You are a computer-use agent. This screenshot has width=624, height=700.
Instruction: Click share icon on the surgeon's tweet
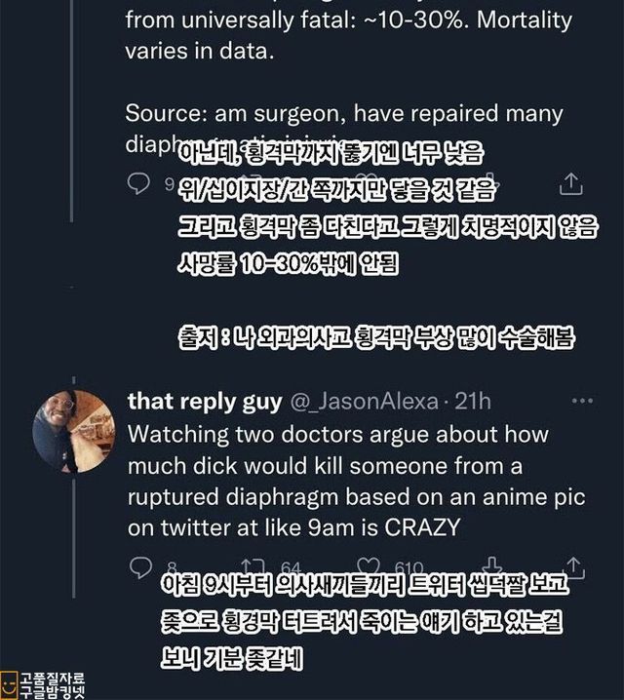click(x=572, y=182)
